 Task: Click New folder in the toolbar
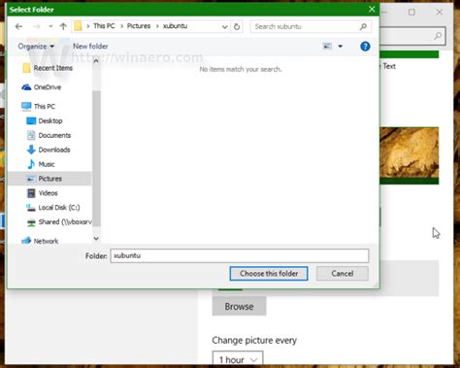tap(90, 47)
